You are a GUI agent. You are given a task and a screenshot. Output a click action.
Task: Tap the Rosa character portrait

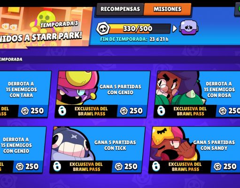178,88
